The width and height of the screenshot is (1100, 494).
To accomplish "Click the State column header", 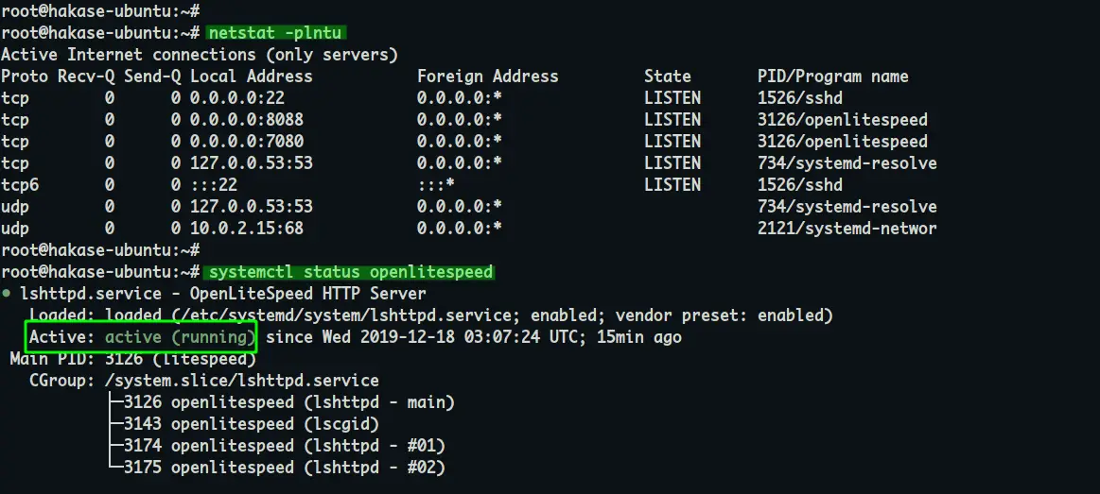I will point(668,77).
